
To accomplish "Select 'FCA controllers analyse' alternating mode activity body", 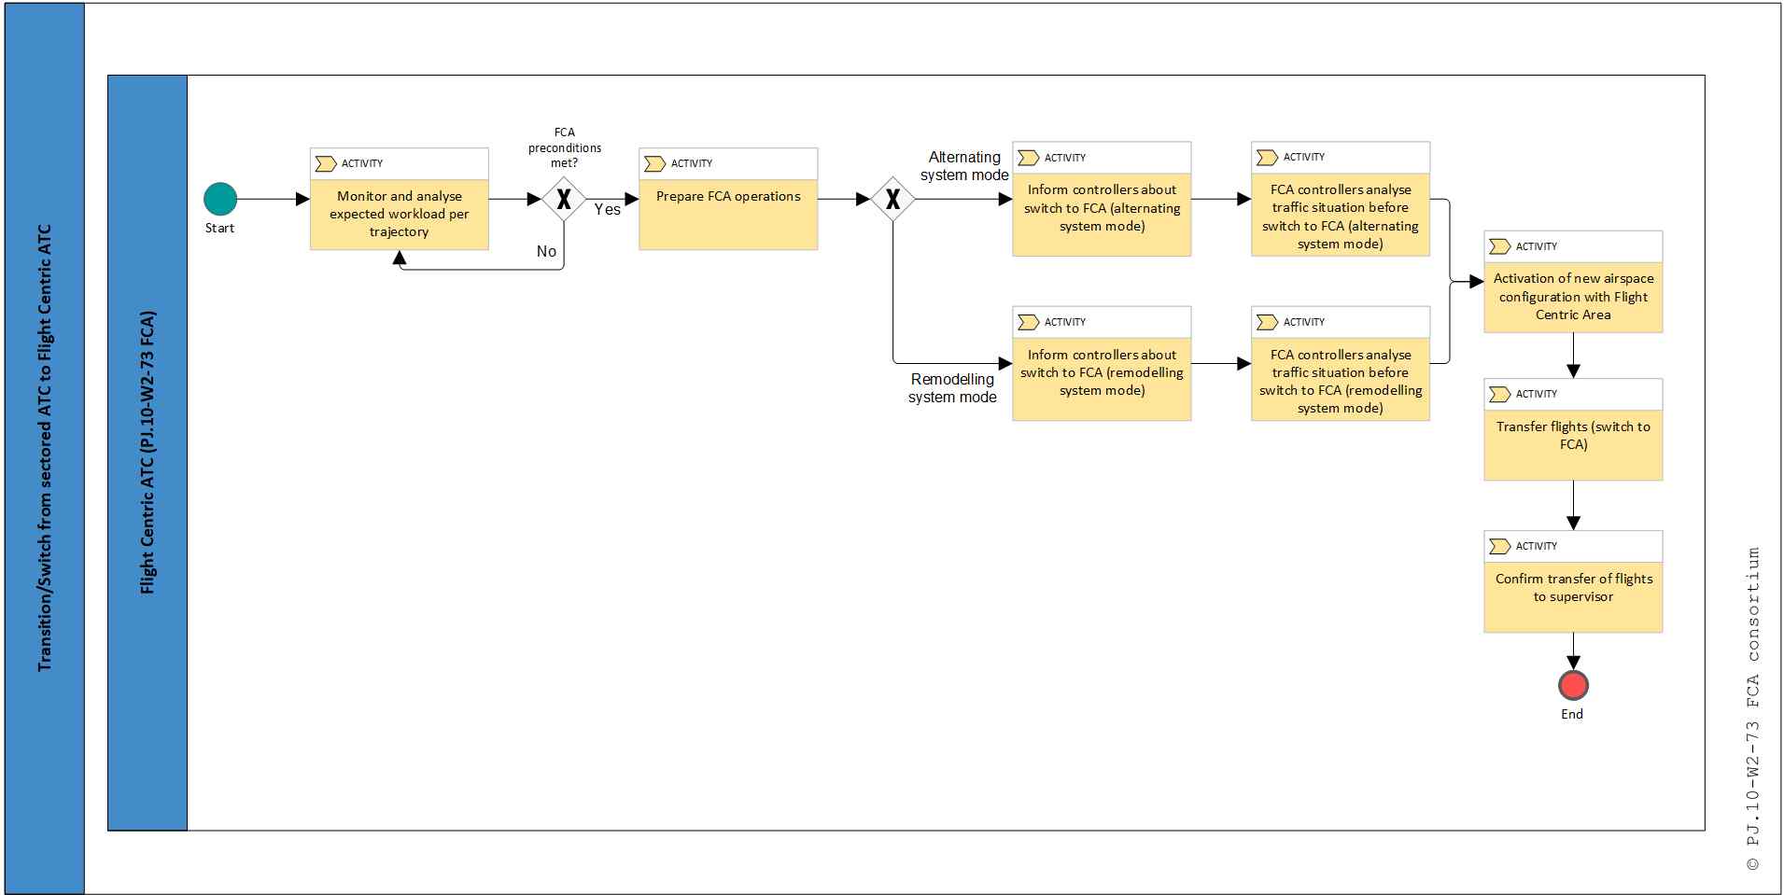I will (x=1340, y=217).
